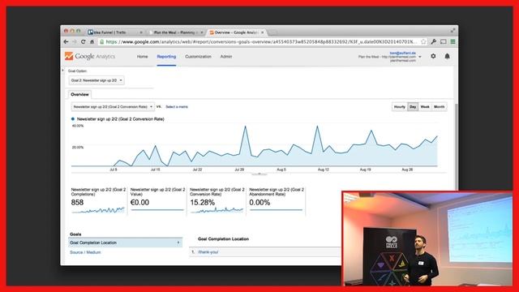The width and height of the screenshot is (519, 292).
Task: Click the Jul 29 peak on the chart
Action: (245, 127)
